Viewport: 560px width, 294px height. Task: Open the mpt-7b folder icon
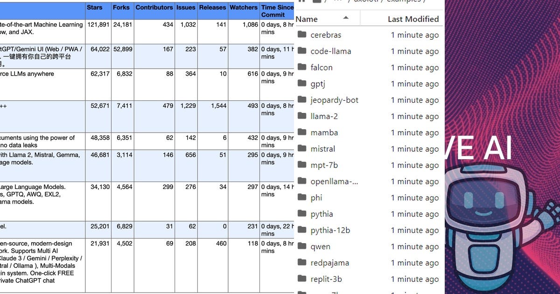coord(302,165)
